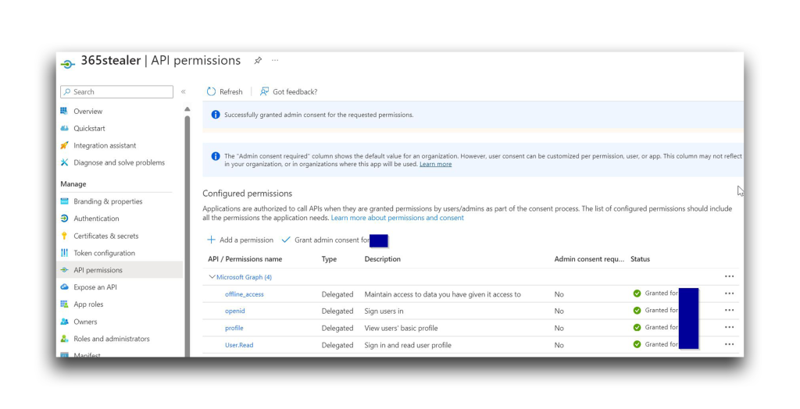Click the Description column header
The height and width of the screenshot is (409, 800).
pyautogui.click(x=382, y=259)
